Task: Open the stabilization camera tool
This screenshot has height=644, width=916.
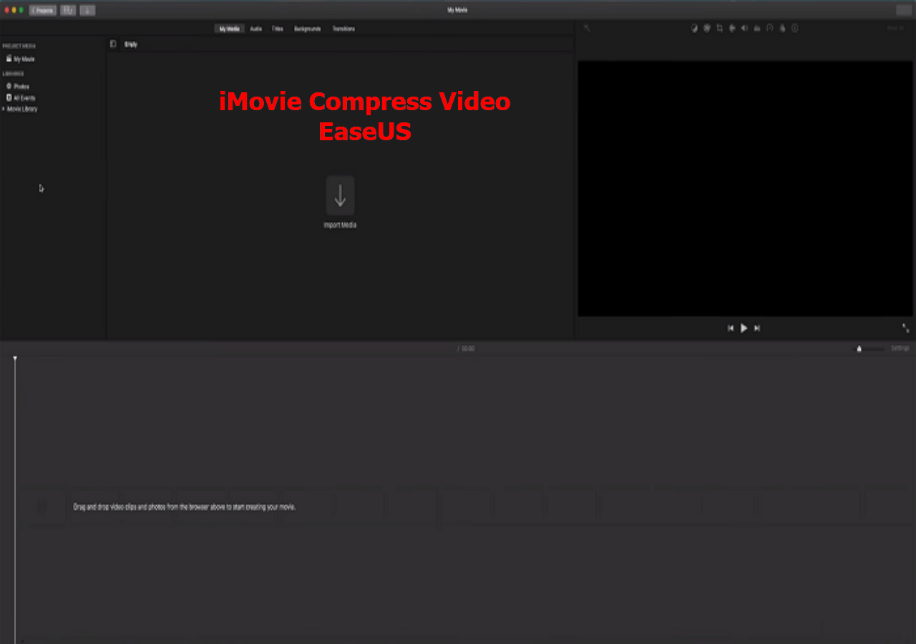Action: point(731,29)
